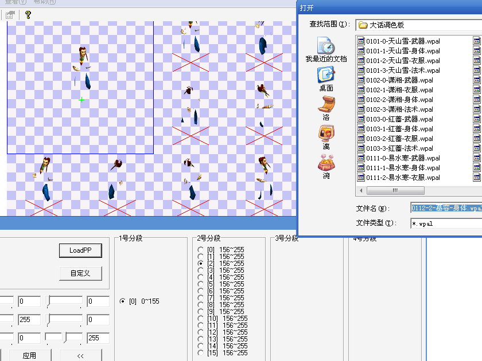
Task: Enable radio option [6] 156~255
Action: [200, 291]
